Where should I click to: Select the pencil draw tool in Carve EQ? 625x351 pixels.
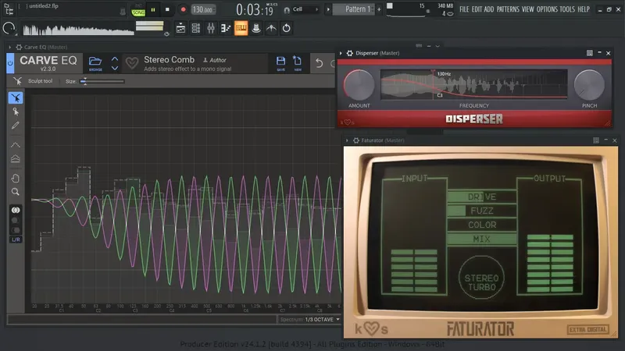15,126
